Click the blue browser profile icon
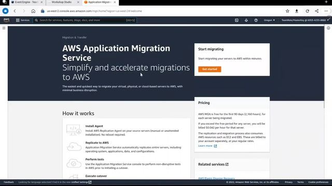Viewport: 332px width, 186px height. click(x=5, y=11)
